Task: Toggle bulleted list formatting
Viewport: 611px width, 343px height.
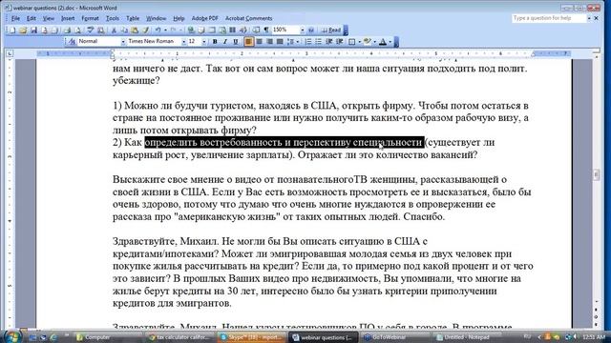Action: pyautogui.click(x=318, y=41)
